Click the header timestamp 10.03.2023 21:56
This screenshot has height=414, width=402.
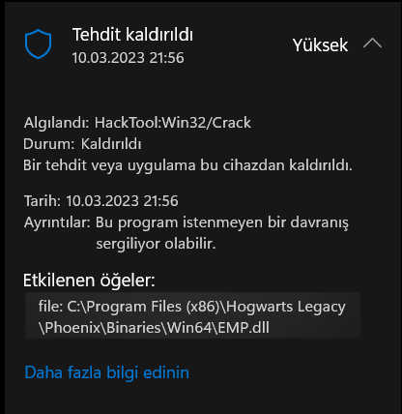(x=128, y=58)
